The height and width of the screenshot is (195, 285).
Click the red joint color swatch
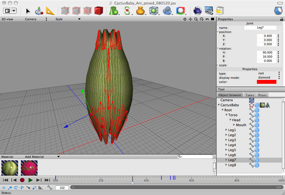click(x=266, y=82)
